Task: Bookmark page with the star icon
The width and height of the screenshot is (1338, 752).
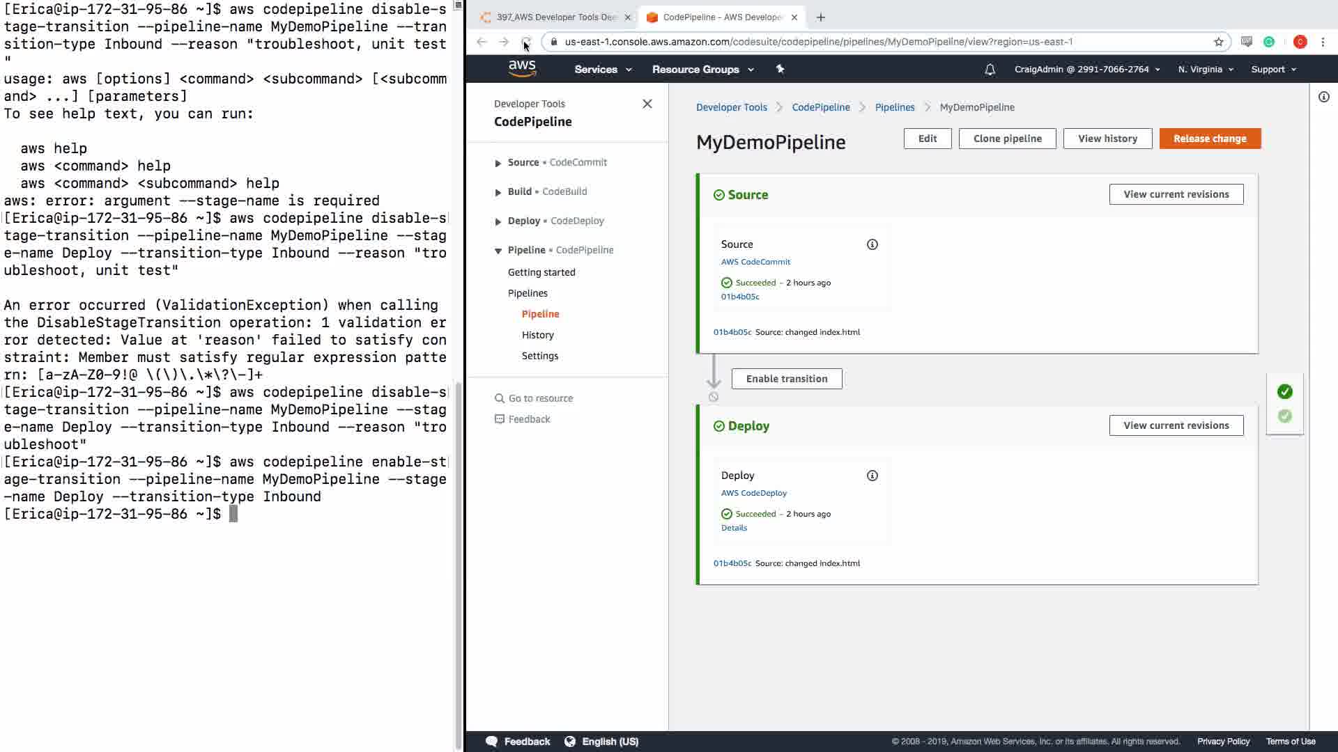Action: (x=1218, y=42)
